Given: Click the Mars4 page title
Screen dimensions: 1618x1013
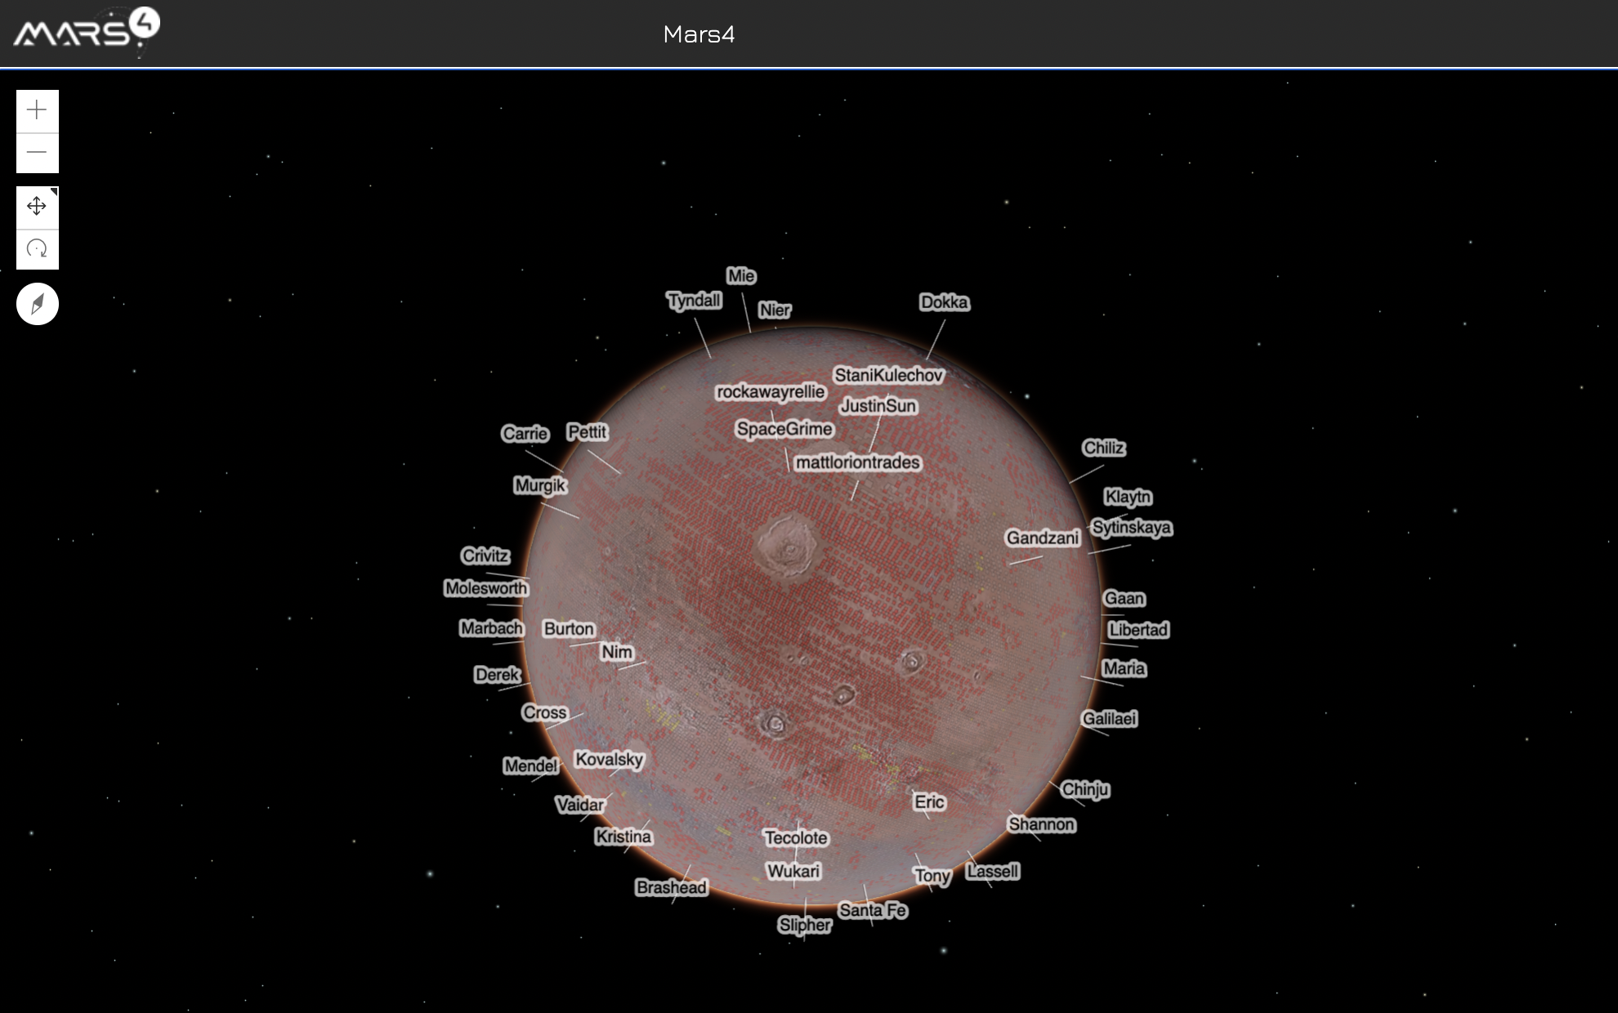Looking at the screenshot, I should point(699,34).
